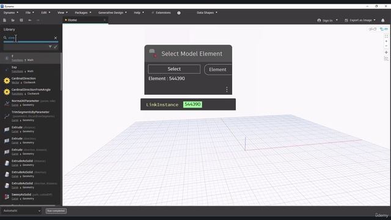
Task: Open the Edit menu
Action: point(46,12)
